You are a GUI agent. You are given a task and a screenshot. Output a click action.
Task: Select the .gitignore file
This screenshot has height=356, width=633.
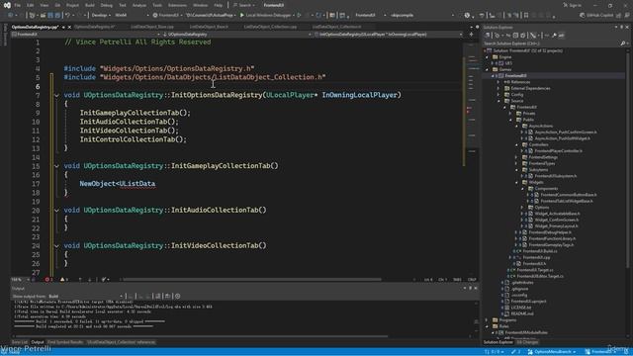tap(519, 289)
